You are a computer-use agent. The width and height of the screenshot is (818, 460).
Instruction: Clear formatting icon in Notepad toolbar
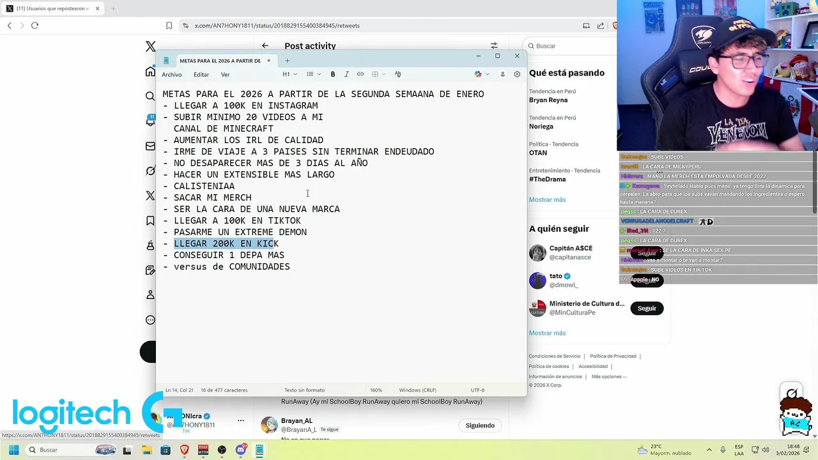tap(397, 74)
